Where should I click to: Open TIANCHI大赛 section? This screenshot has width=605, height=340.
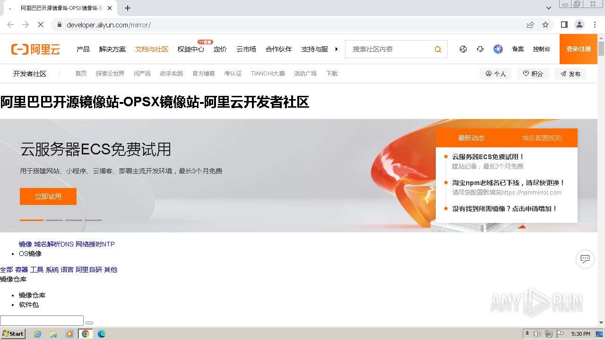click(268, 74)
